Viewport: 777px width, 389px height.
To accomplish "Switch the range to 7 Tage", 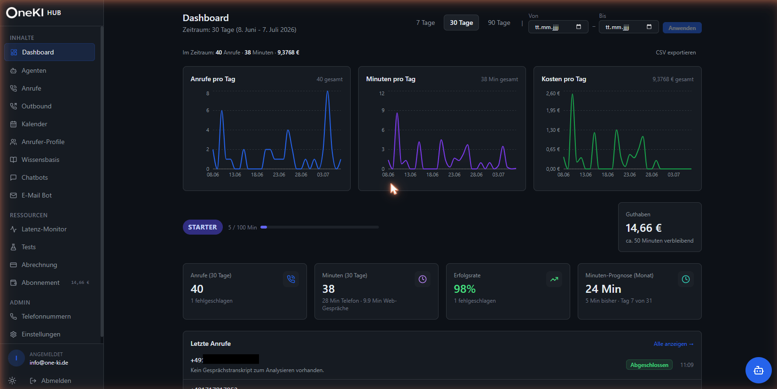I will pyautogui.click(x=425, y=23).
